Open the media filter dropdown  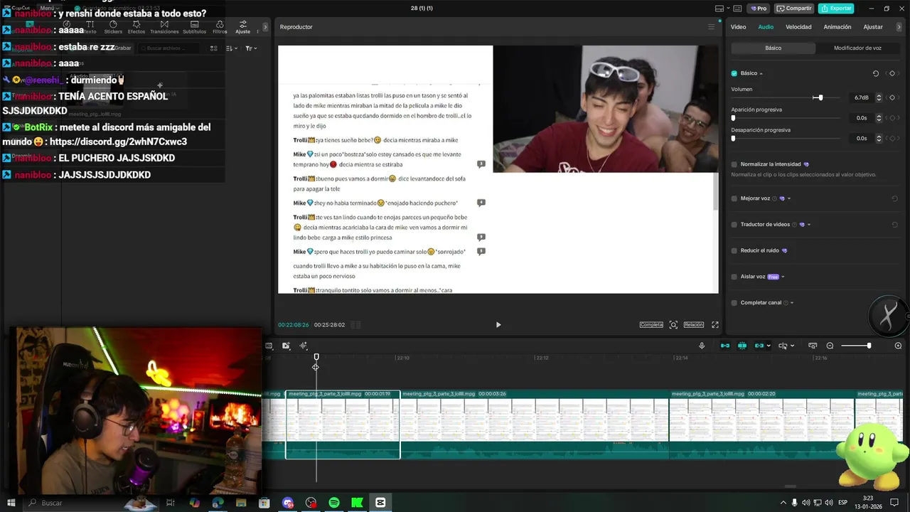pos(250,48)
